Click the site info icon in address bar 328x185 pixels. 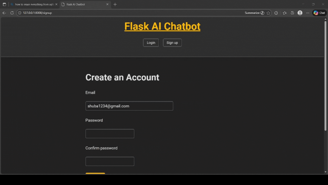click(x=19, y=13)
